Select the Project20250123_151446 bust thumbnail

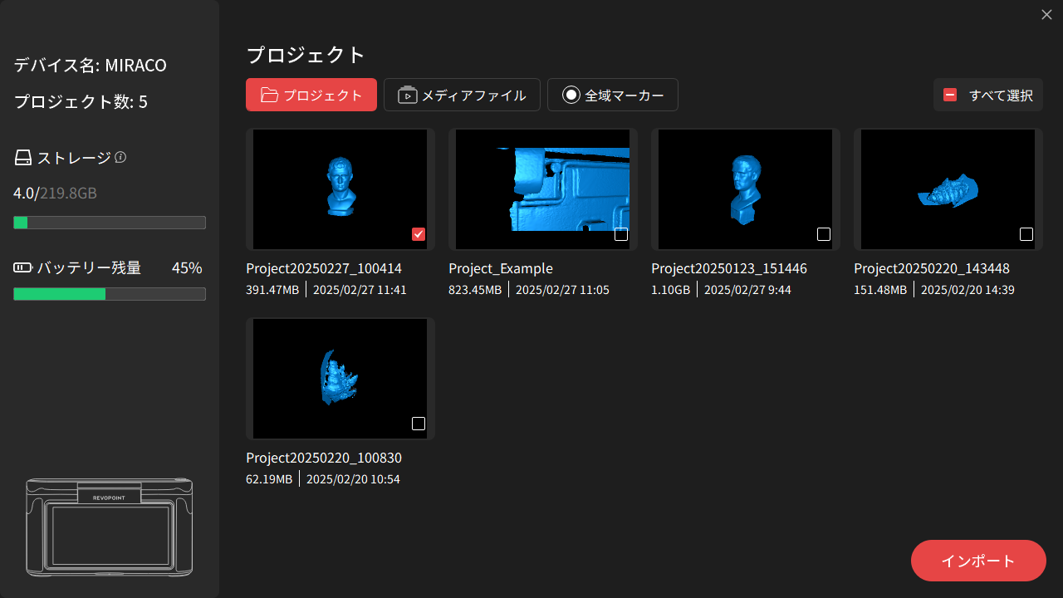[745, 189]
